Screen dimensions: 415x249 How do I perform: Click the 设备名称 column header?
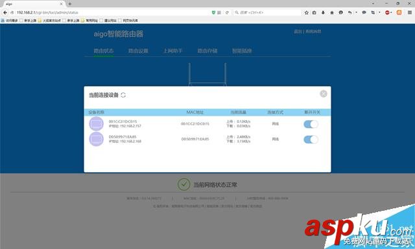97,113
